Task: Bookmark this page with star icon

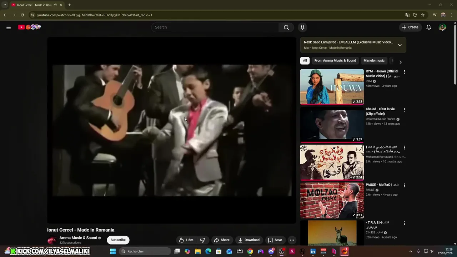Action: [423, 15]
